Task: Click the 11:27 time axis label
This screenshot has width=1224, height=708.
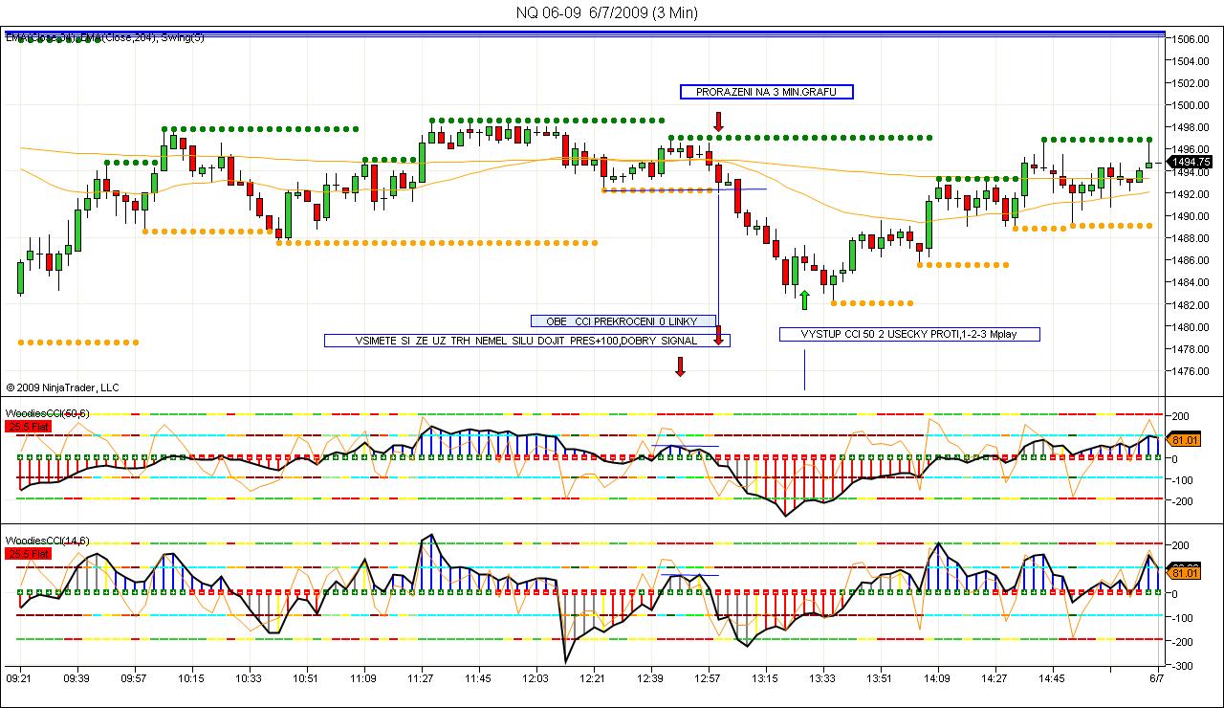Action: pos(421,678)
